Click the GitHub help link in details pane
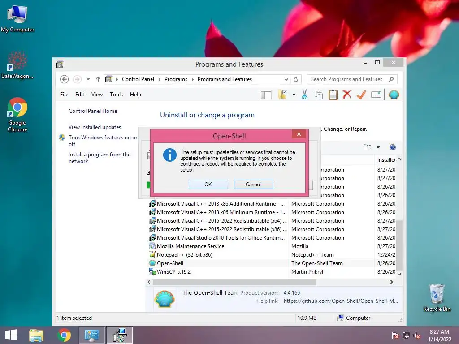 [341, 301]
